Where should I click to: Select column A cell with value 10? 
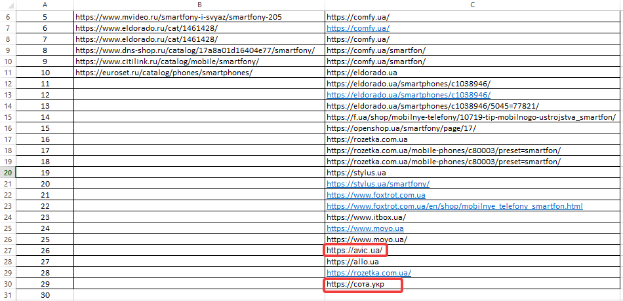(45, 73)
